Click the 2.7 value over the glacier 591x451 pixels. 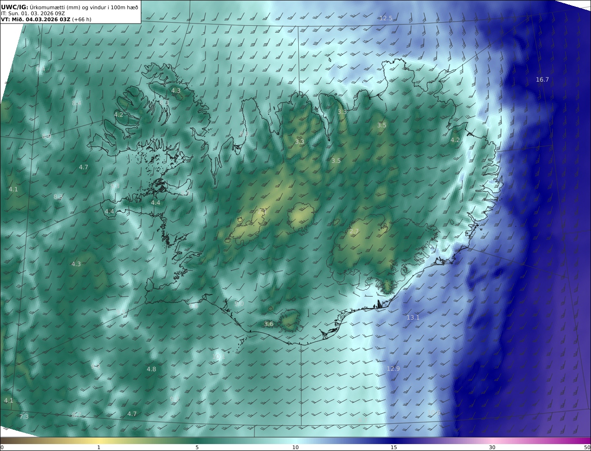354,231
